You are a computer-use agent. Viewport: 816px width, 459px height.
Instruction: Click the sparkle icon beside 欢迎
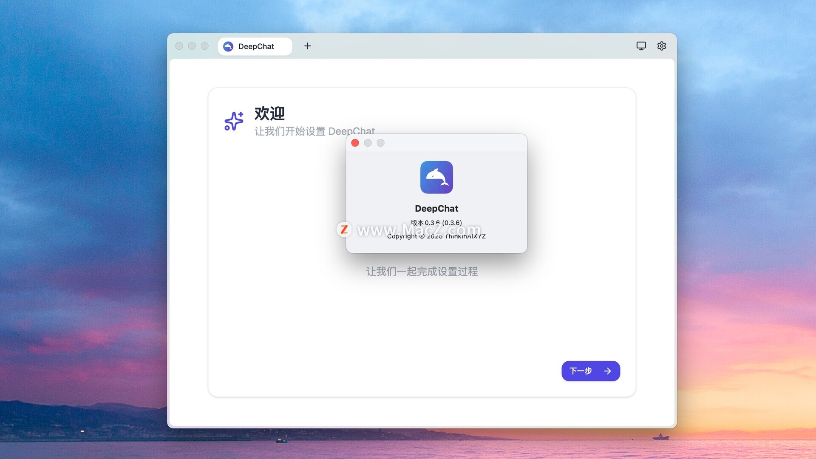pos(234,121)
